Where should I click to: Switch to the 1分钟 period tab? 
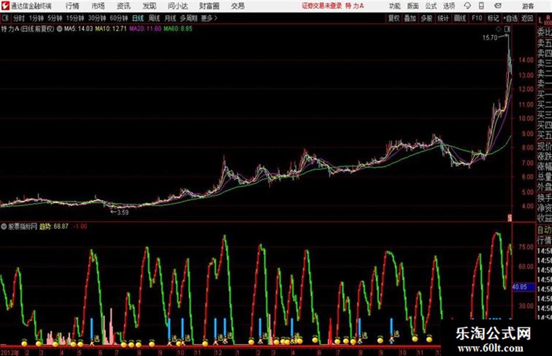tap(36, 18)
